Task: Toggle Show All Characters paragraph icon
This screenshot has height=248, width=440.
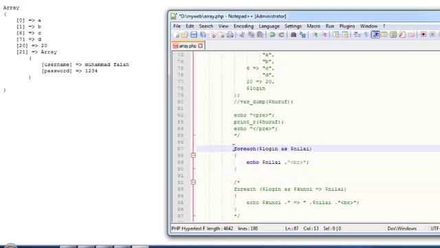Action: [x=366, y=35]
